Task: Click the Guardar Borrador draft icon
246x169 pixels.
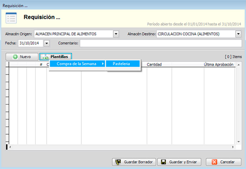Action: 118,162
